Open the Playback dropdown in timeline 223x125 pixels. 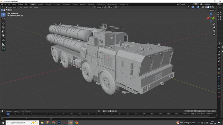click(9, 111)
